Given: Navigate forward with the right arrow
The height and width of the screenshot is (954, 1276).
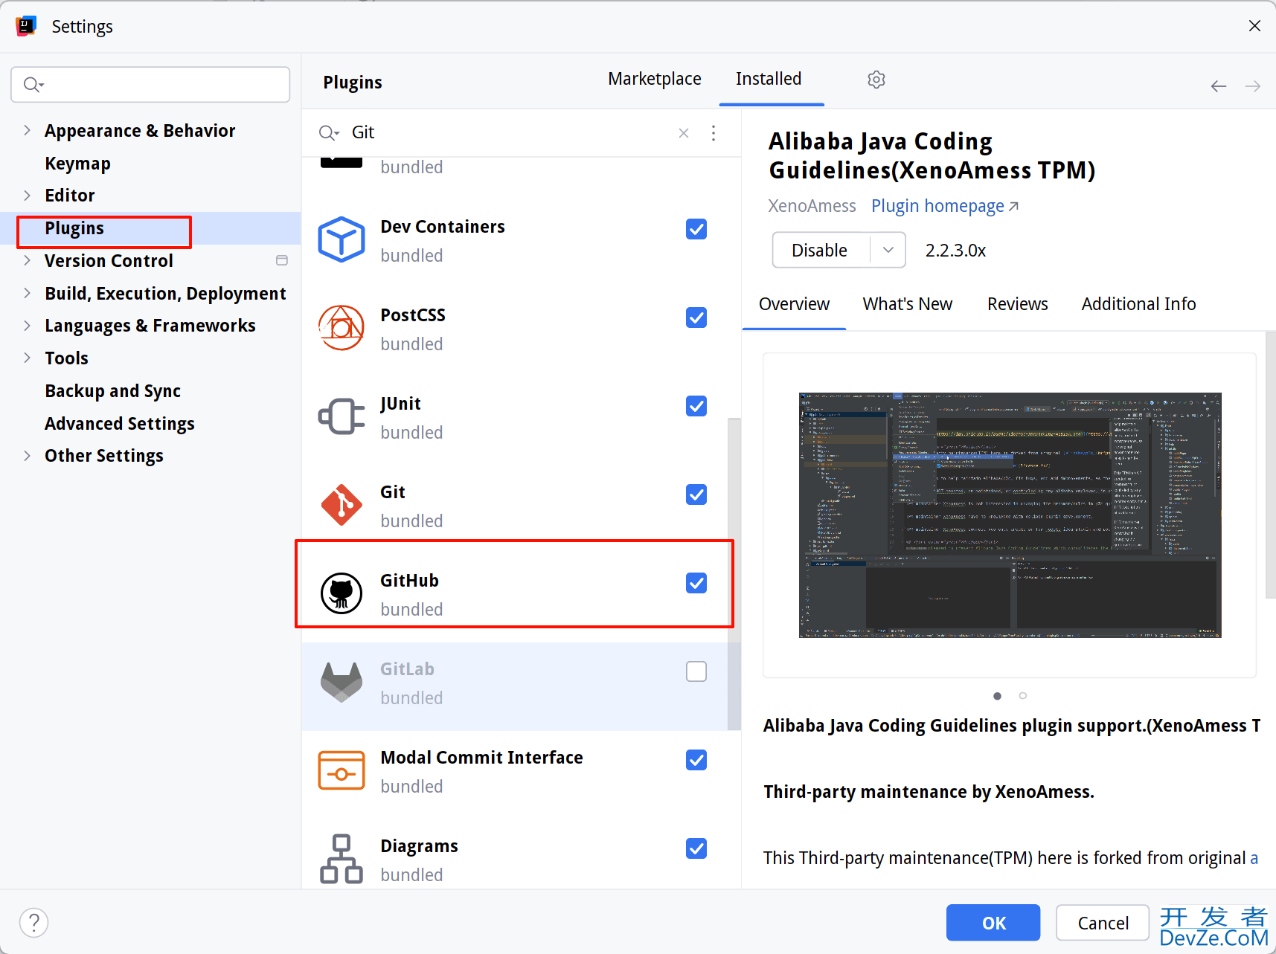Looking at the screenshot, I should pyautogui.click(x=1253, y=86).
